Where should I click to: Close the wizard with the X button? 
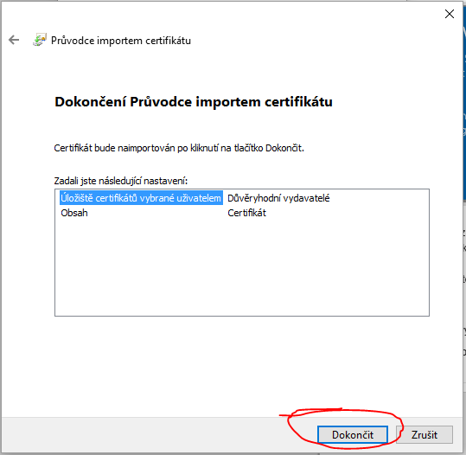pos(449,14)
